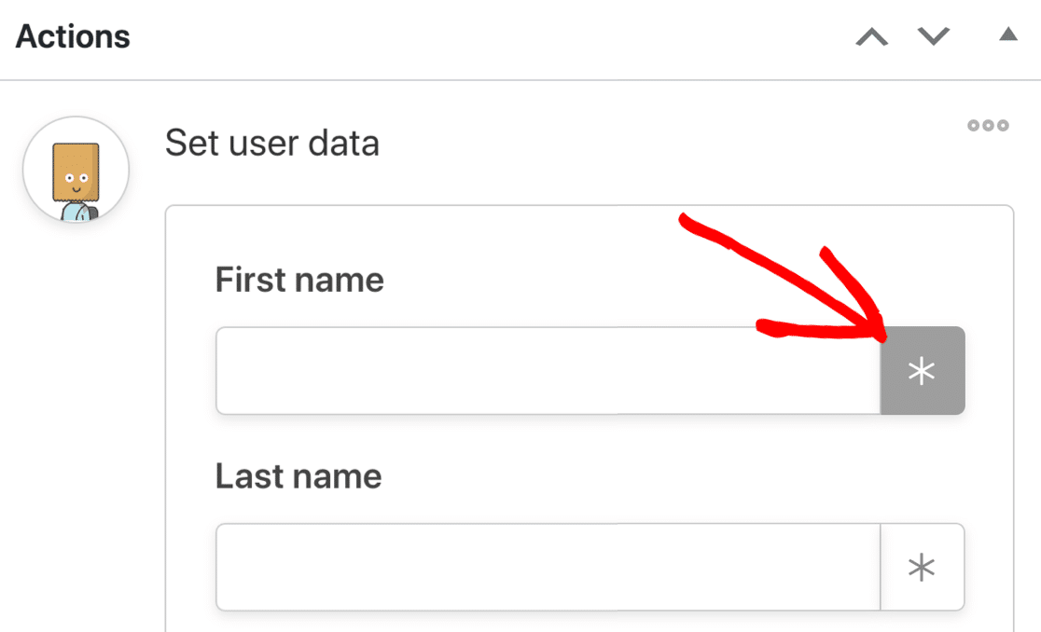Collapse the Actions panel with the triangle toggle
This screenshot has width=1041, height=632.
(x=1007, y=35)
